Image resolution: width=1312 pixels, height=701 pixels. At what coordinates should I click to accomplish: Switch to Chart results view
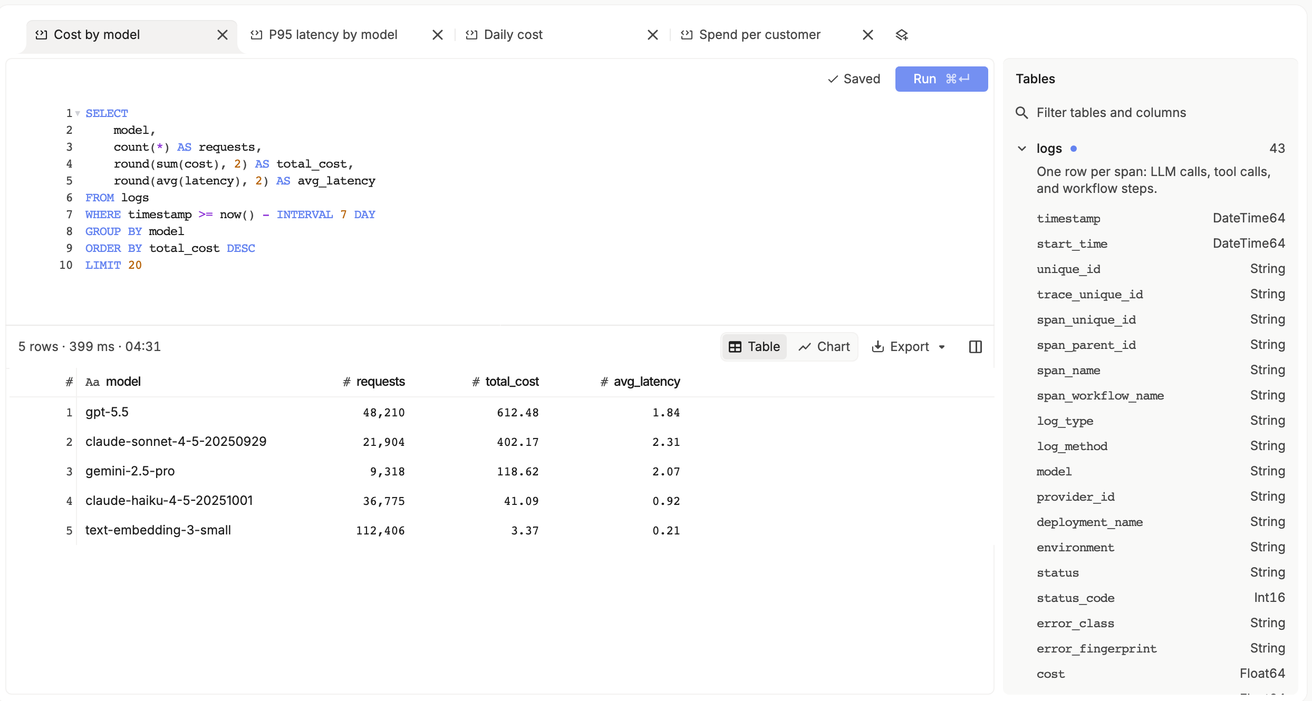pos(824,347)
